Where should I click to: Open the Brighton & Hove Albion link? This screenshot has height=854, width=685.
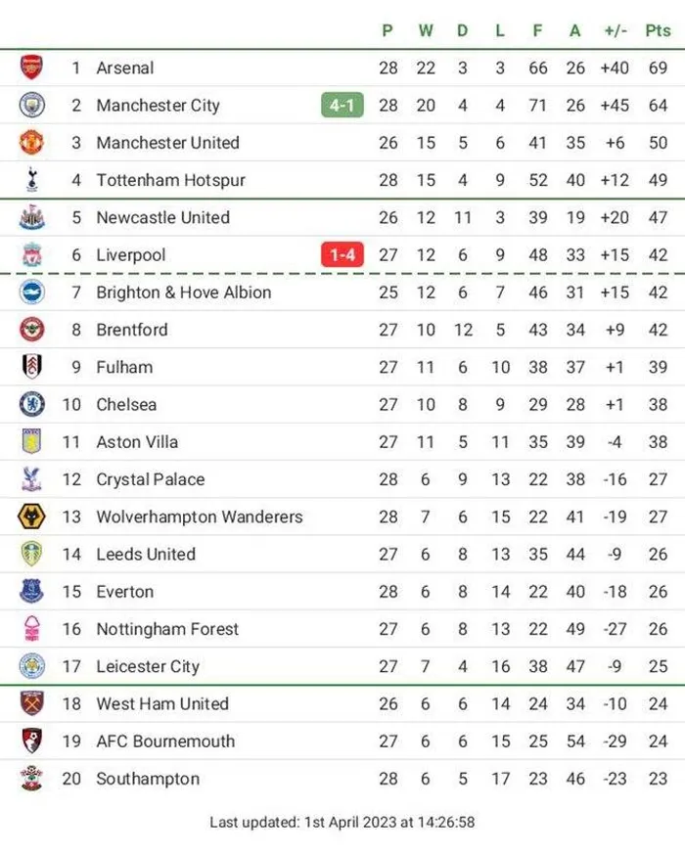point(183,292)
